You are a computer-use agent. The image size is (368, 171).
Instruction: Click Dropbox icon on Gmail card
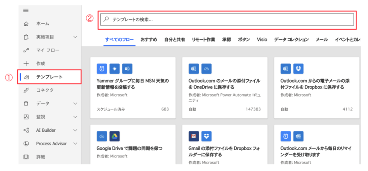click(206, 136)
